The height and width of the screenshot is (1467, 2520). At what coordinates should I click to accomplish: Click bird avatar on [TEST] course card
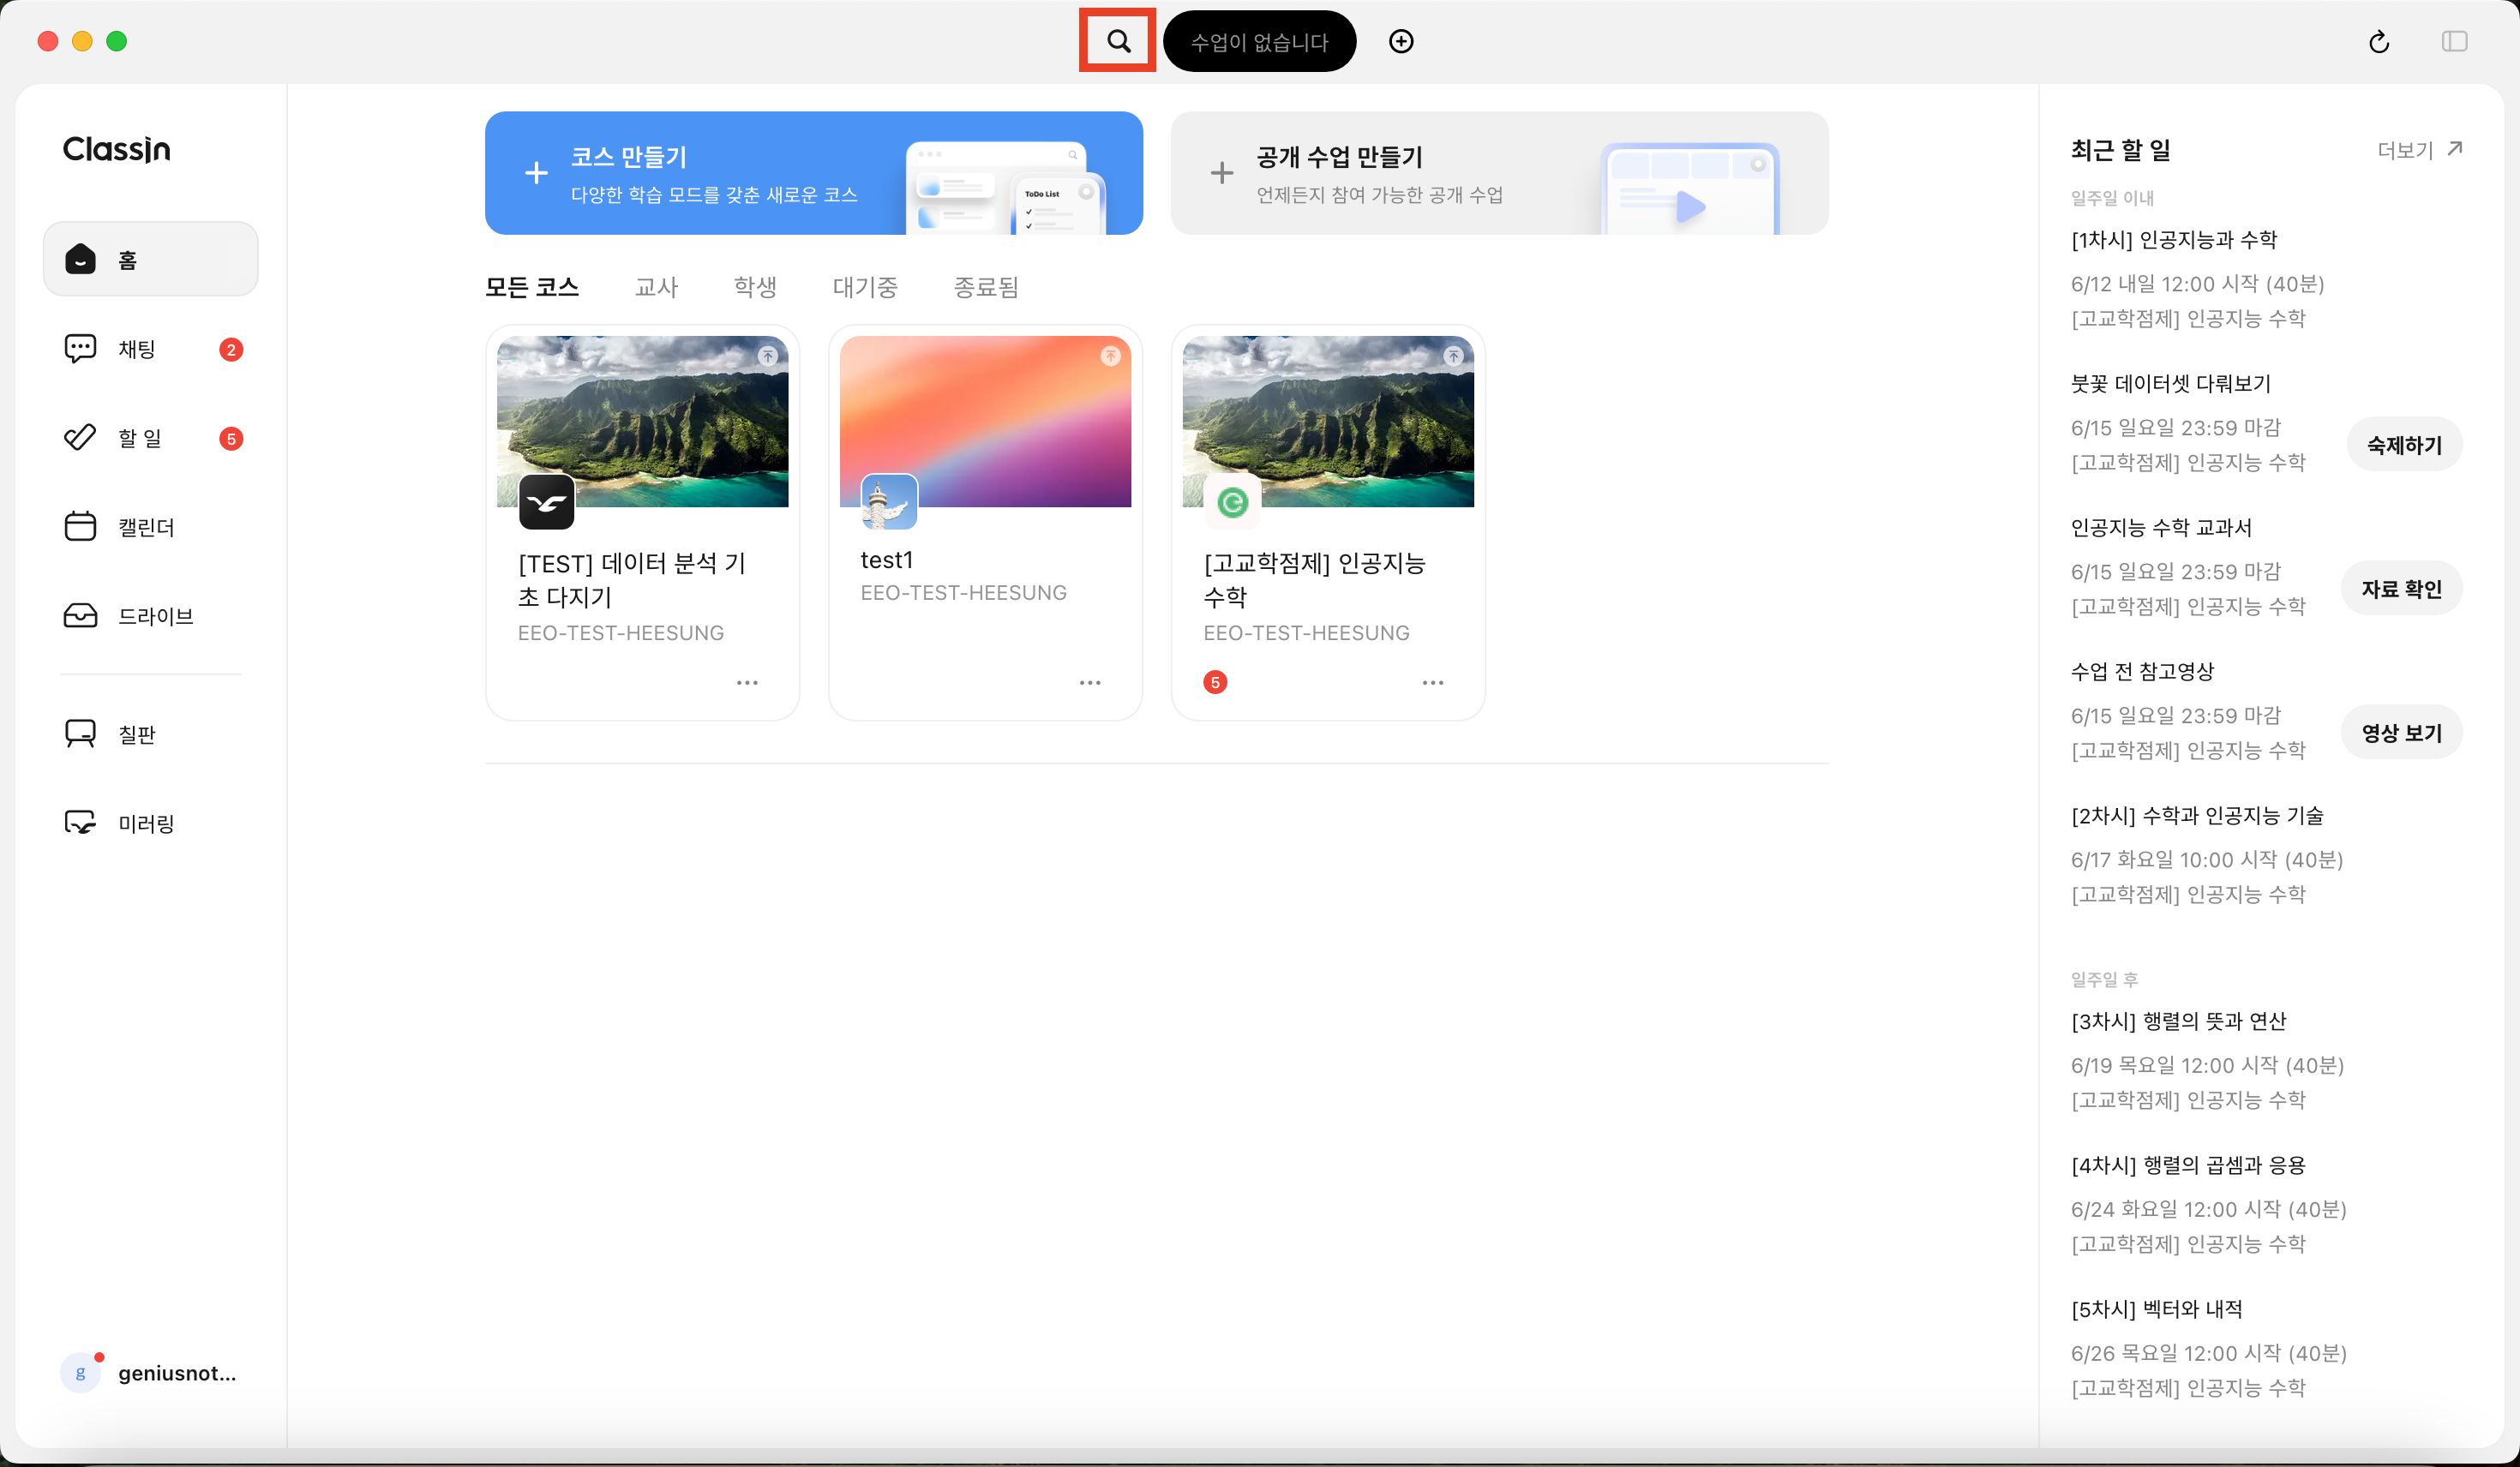[x=546, y=502]
